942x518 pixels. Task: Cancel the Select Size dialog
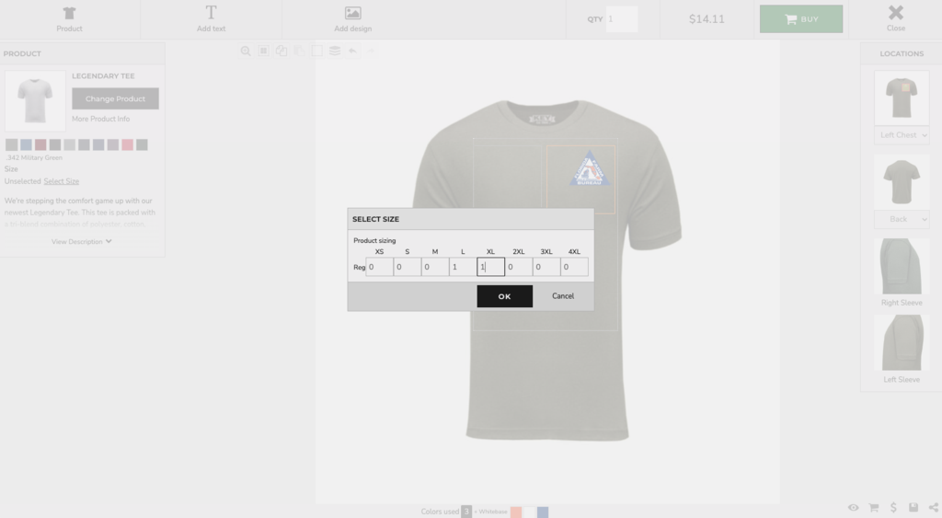[563, 296]
